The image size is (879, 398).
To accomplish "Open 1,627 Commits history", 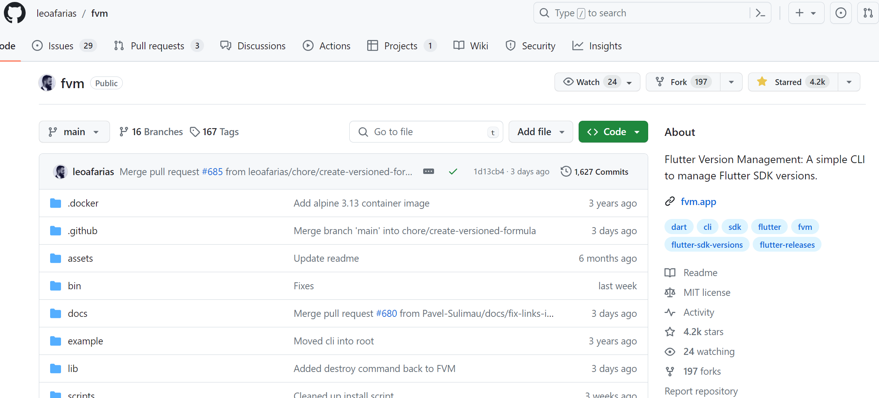I will click(x=595, y=172).
